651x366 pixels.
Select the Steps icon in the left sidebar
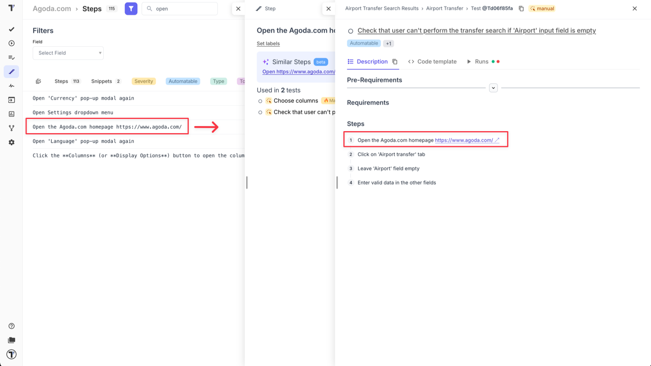11,72
